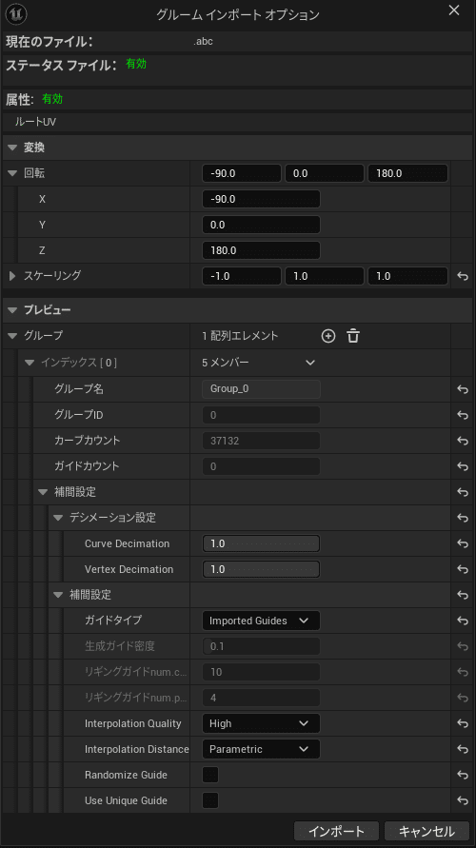Collapse インデックス [0] entry
Screen dimensions: 476x848
[30, 363]
